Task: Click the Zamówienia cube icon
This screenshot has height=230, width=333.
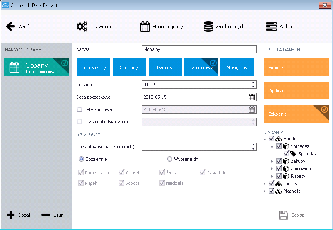Action: pyautogui.click(x=286, y=169)
